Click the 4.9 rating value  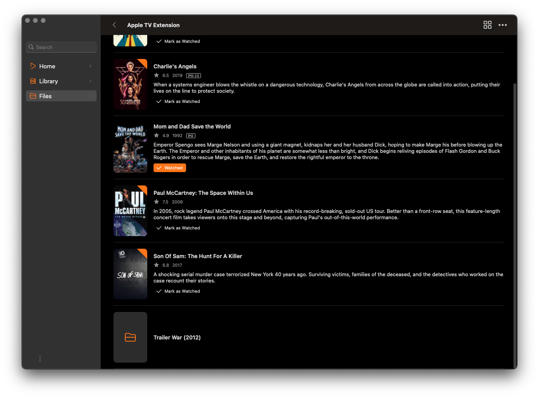(x=166, y=136)
